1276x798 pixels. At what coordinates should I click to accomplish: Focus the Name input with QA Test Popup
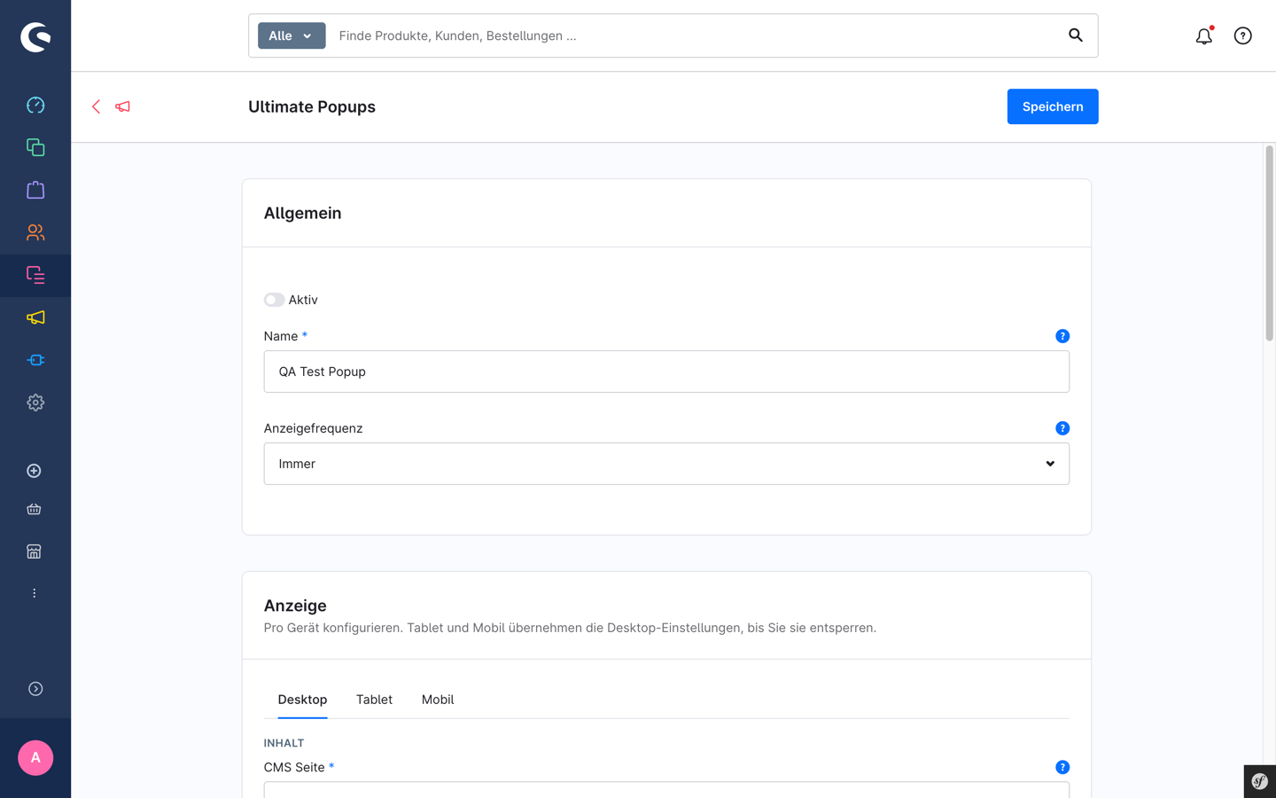666,372
